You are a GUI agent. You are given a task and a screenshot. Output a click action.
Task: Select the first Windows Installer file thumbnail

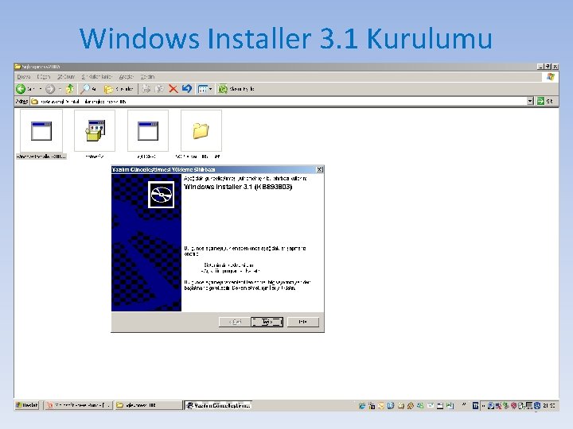tap(41, 131)
